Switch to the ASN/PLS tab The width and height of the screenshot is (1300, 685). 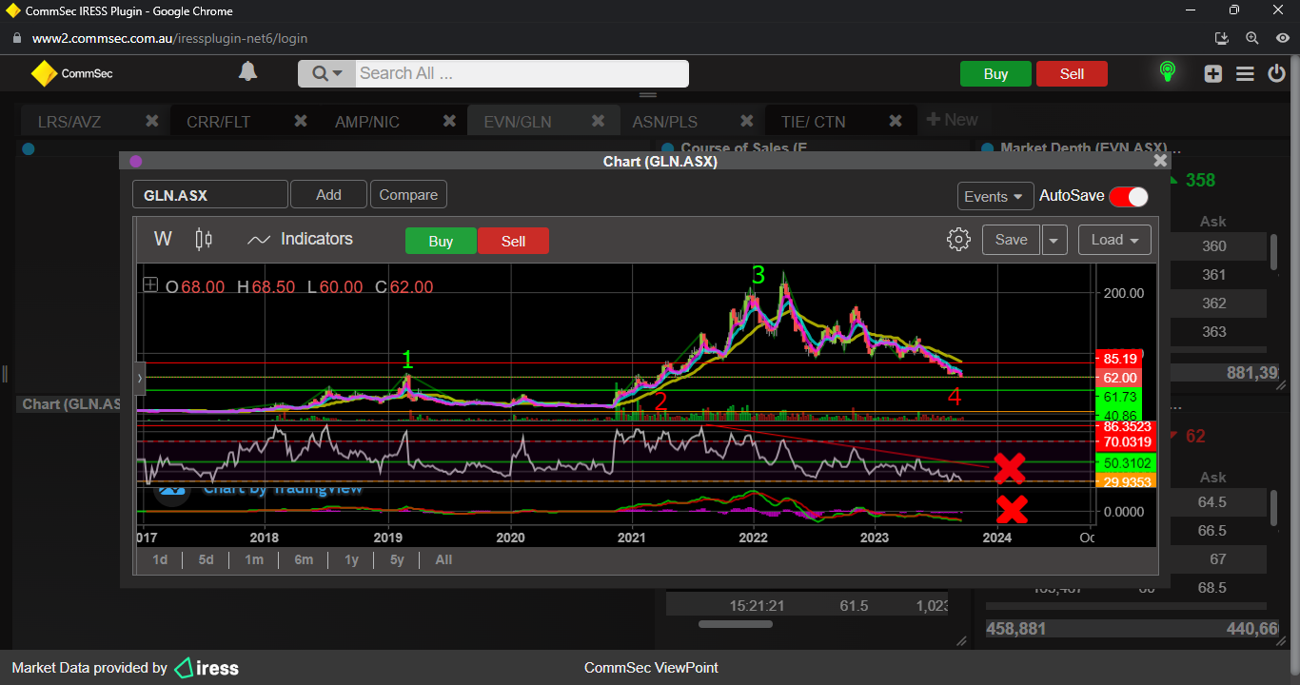click(664, 122)
